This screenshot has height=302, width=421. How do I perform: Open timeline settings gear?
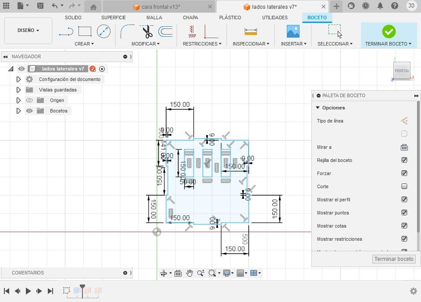[x=414, y=291]
